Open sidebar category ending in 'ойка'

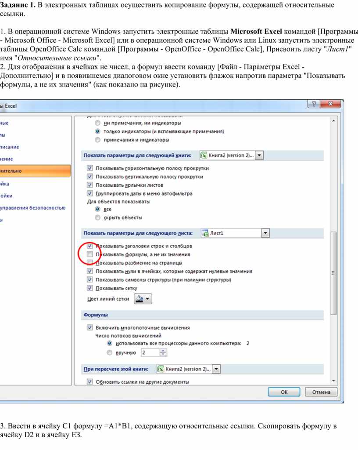click(x=4, y=184)
